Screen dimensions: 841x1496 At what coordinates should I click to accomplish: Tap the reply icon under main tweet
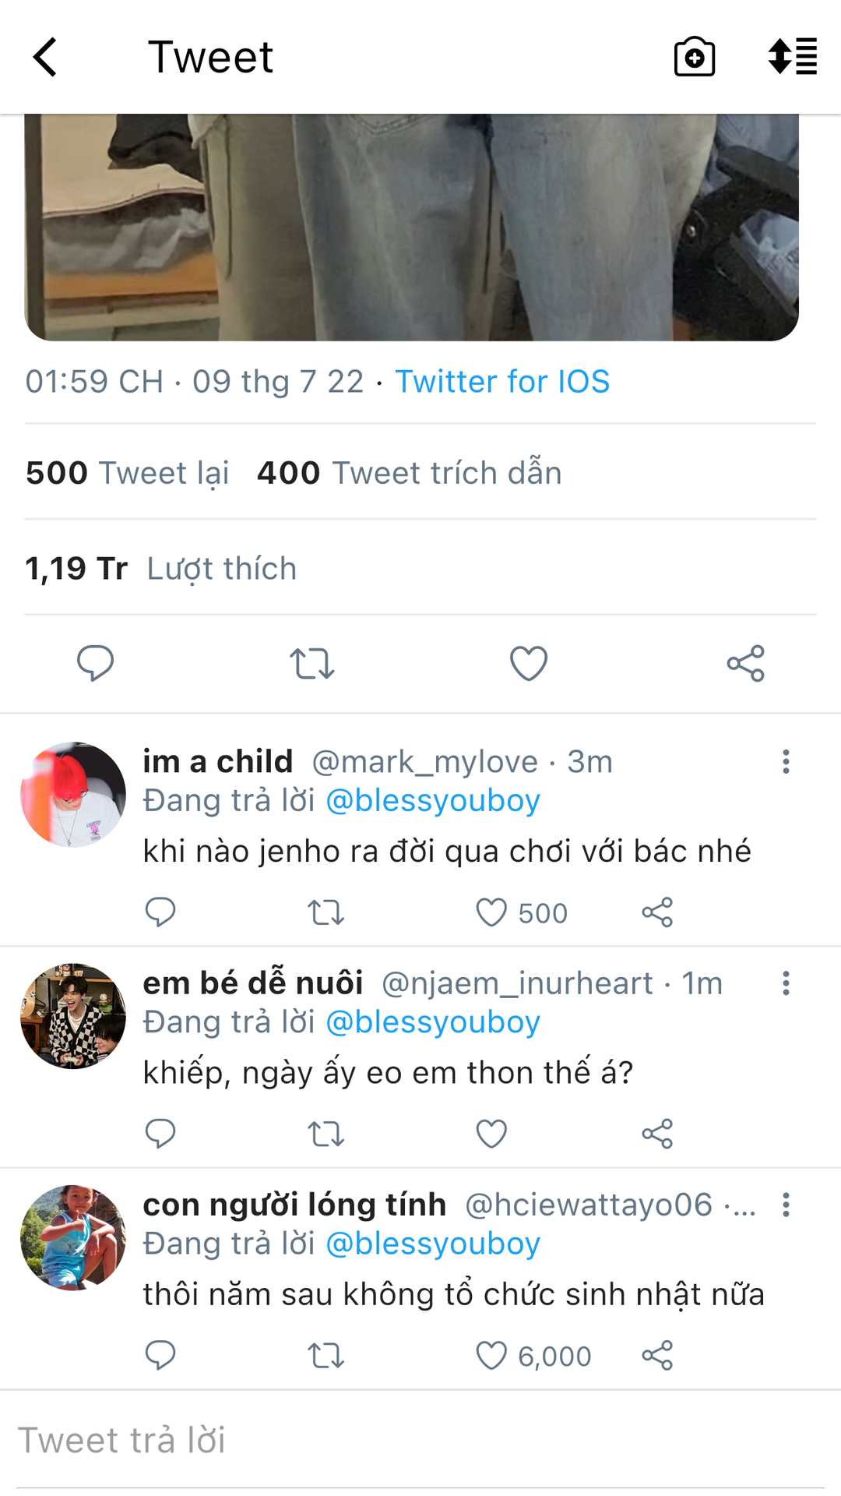(95, 664)
